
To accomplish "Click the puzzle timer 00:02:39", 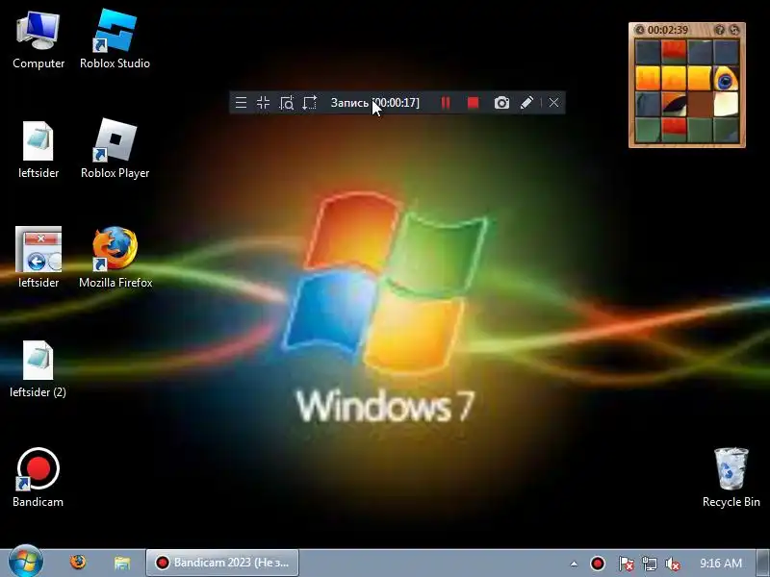I will pyautogui.click(x=667, y=30).
